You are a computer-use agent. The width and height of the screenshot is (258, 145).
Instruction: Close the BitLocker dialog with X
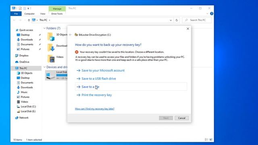pyautogui.click(x=188, y=29)
